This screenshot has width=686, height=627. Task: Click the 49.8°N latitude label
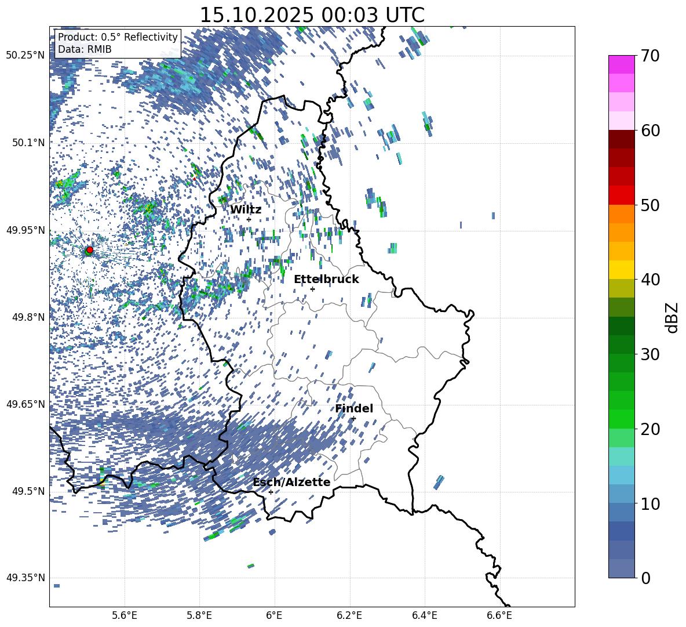(x=28, y=317)
